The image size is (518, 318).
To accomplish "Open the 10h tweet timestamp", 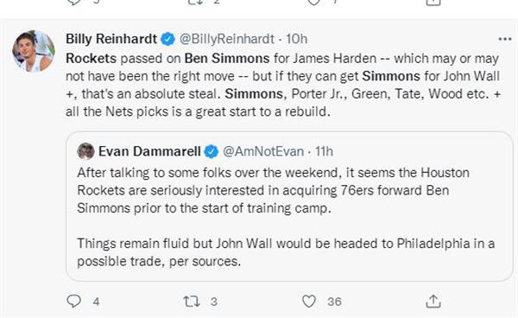I will click(296, 39).
